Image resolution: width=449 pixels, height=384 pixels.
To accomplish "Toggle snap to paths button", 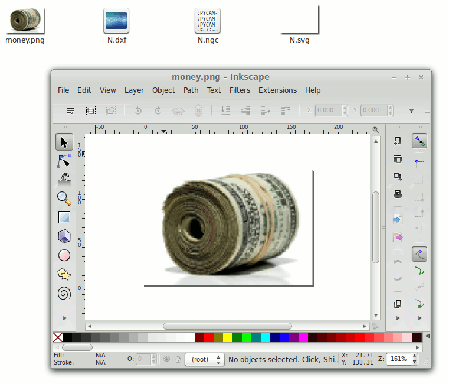I will click(419, 271).
